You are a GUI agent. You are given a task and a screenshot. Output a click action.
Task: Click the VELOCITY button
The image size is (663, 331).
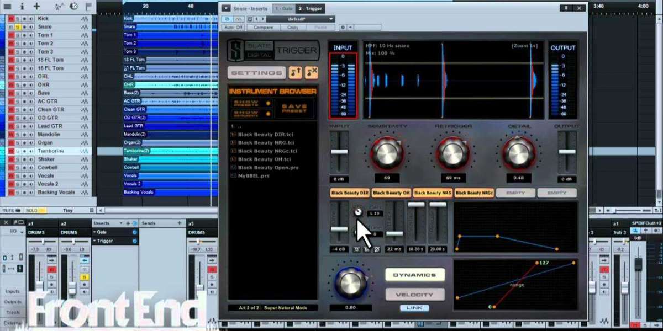point(415,295)
